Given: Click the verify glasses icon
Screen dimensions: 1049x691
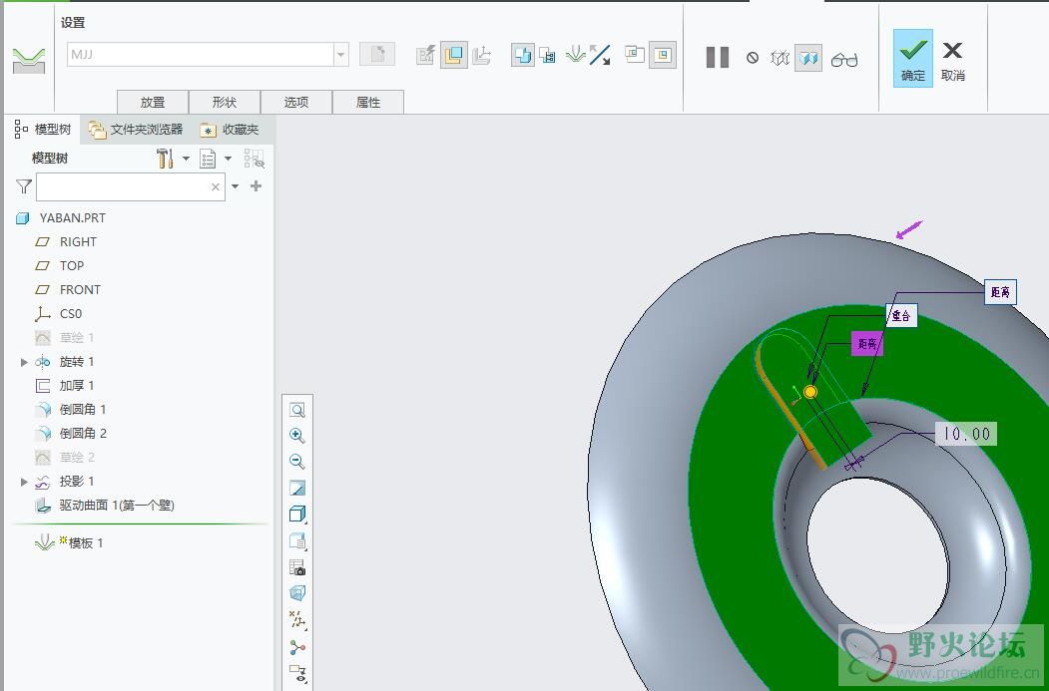Looking at the screenshot, I should click(844, 60).
